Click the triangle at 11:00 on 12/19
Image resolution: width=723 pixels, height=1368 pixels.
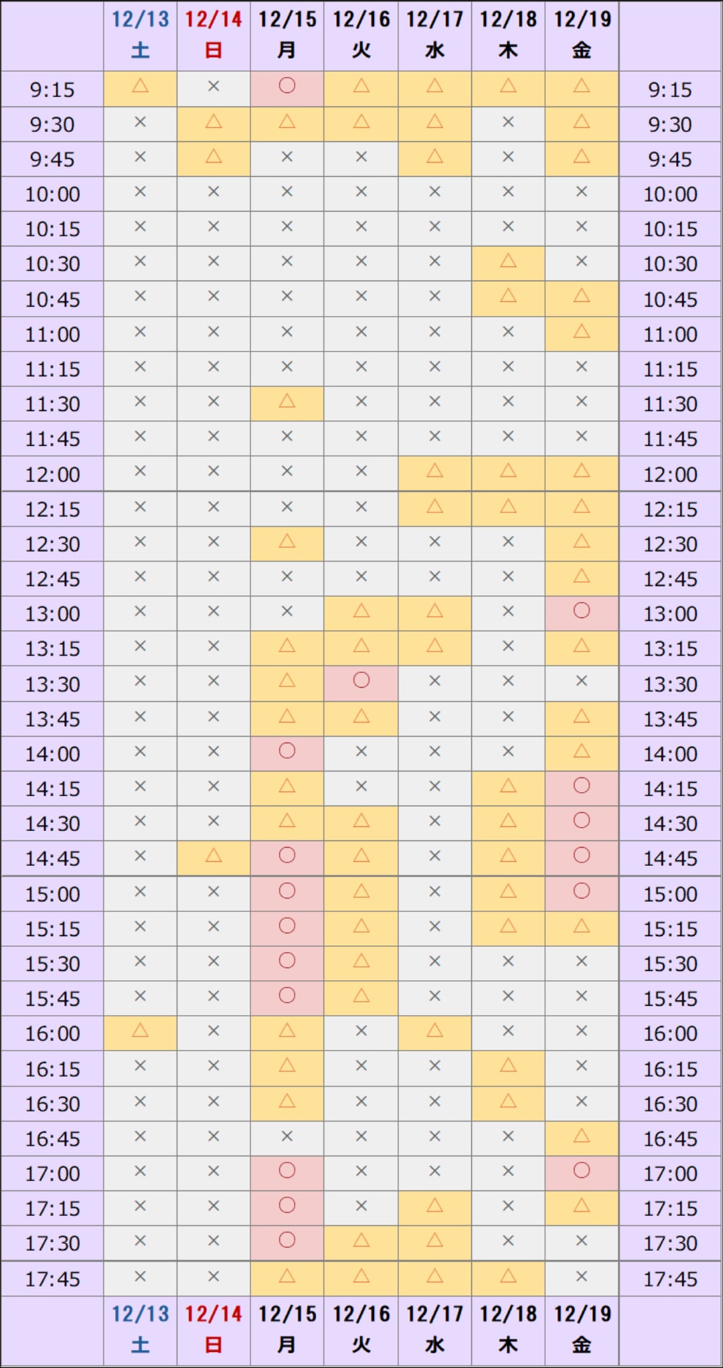(x=581, y=331)
